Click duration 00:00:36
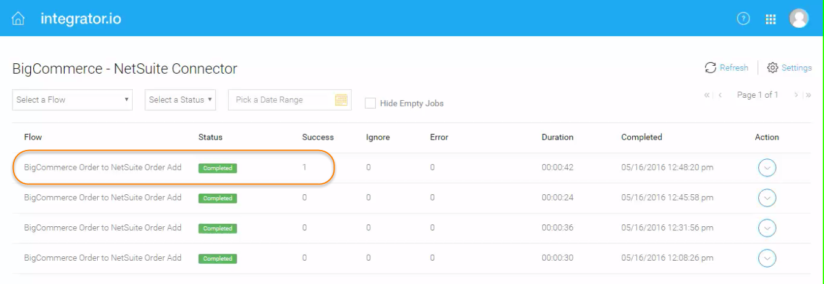 tap(558, 227)
